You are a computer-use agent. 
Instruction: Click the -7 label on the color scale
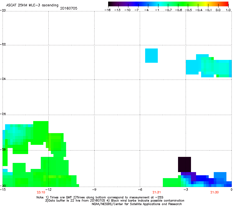click(x=137, y=10)
